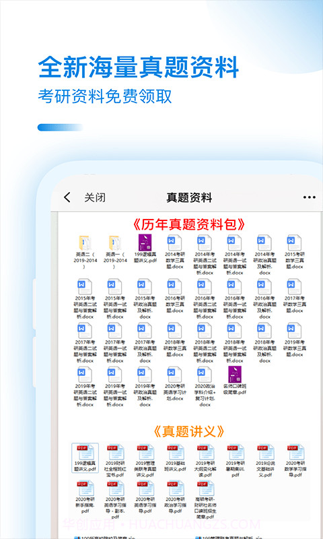Open 2019考研暑期集训.pdf file
Image resolution: width=323 pixels, height=539 pixels.
click(235, 461)
